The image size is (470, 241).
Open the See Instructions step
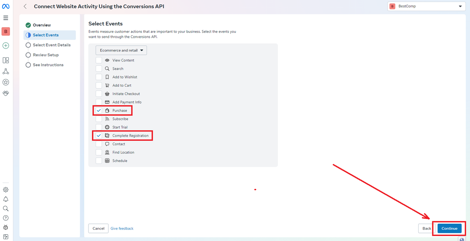(x=44, y=65)
